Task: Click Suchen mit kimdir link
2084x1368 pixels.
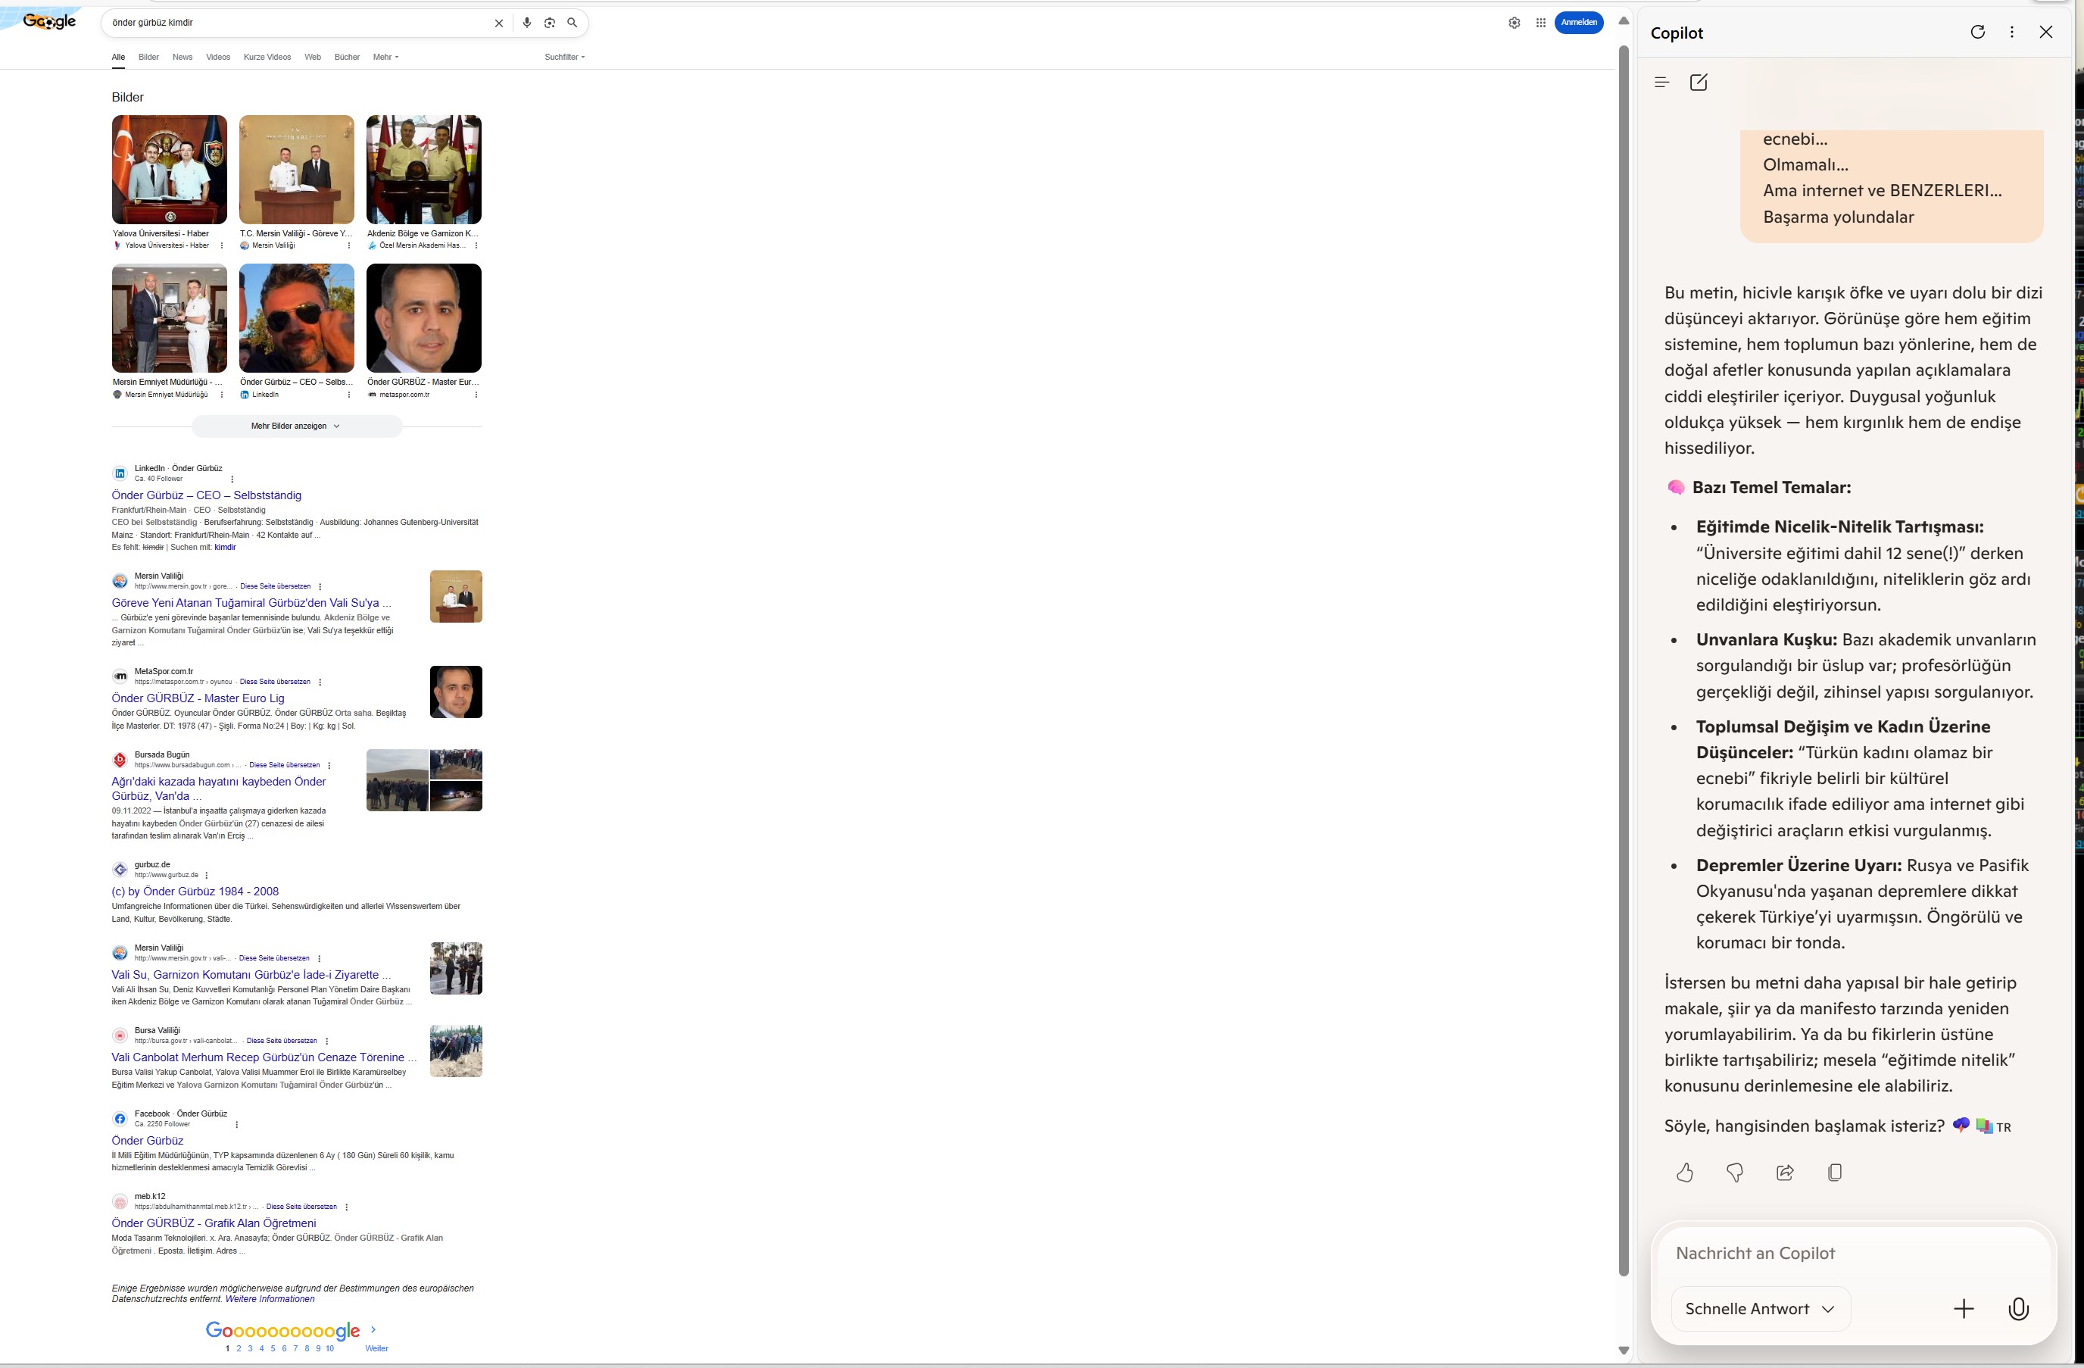Action: [x=225, y=548]
